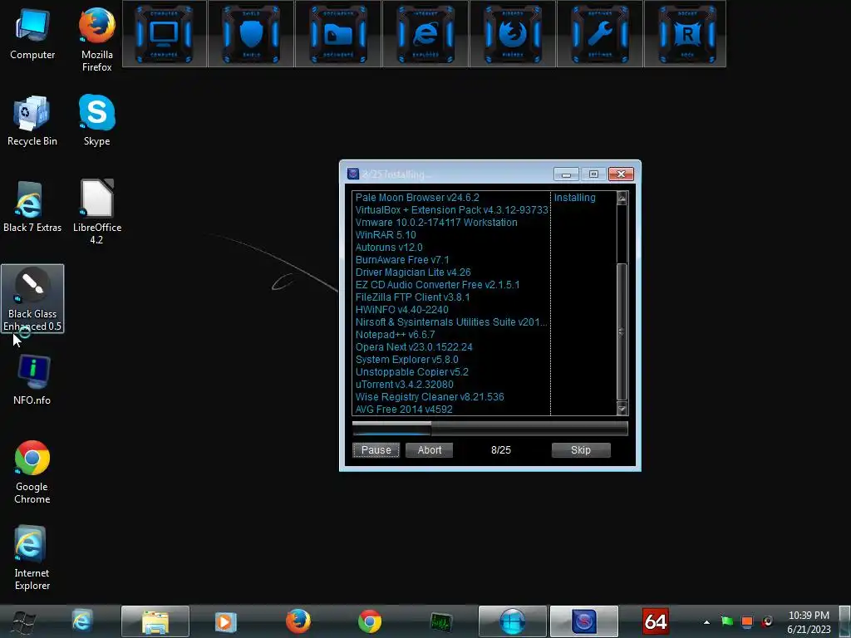The image size is (851, 638).
Task: Open Internet Explorer in the taskbar
Action: point(82,621)
